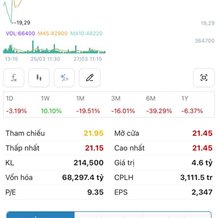Select the pencil drawing tool
This screenshot has height=218, width=218.
pyautogui.click(x=90, y=77)
